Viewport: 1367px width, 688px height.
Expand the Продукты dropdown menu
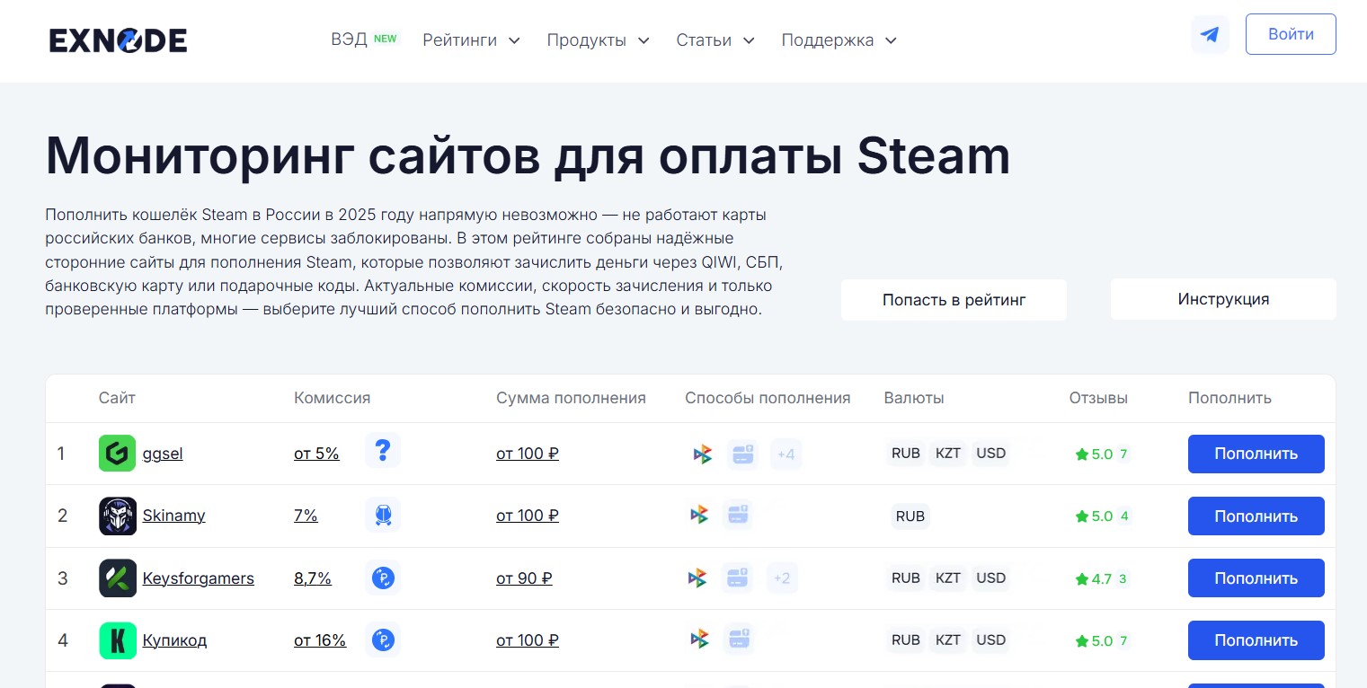tap(598, 40)
